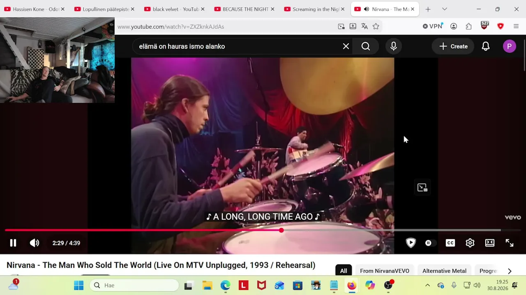
Task: Toggle closed captions with the CC button
Action: [x=450, y=243]
